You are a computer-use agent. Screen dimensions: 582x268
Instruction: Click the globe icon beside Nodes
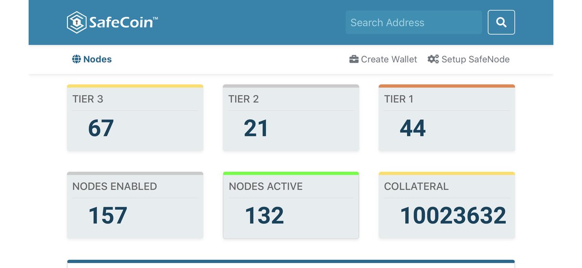(76, 60)
